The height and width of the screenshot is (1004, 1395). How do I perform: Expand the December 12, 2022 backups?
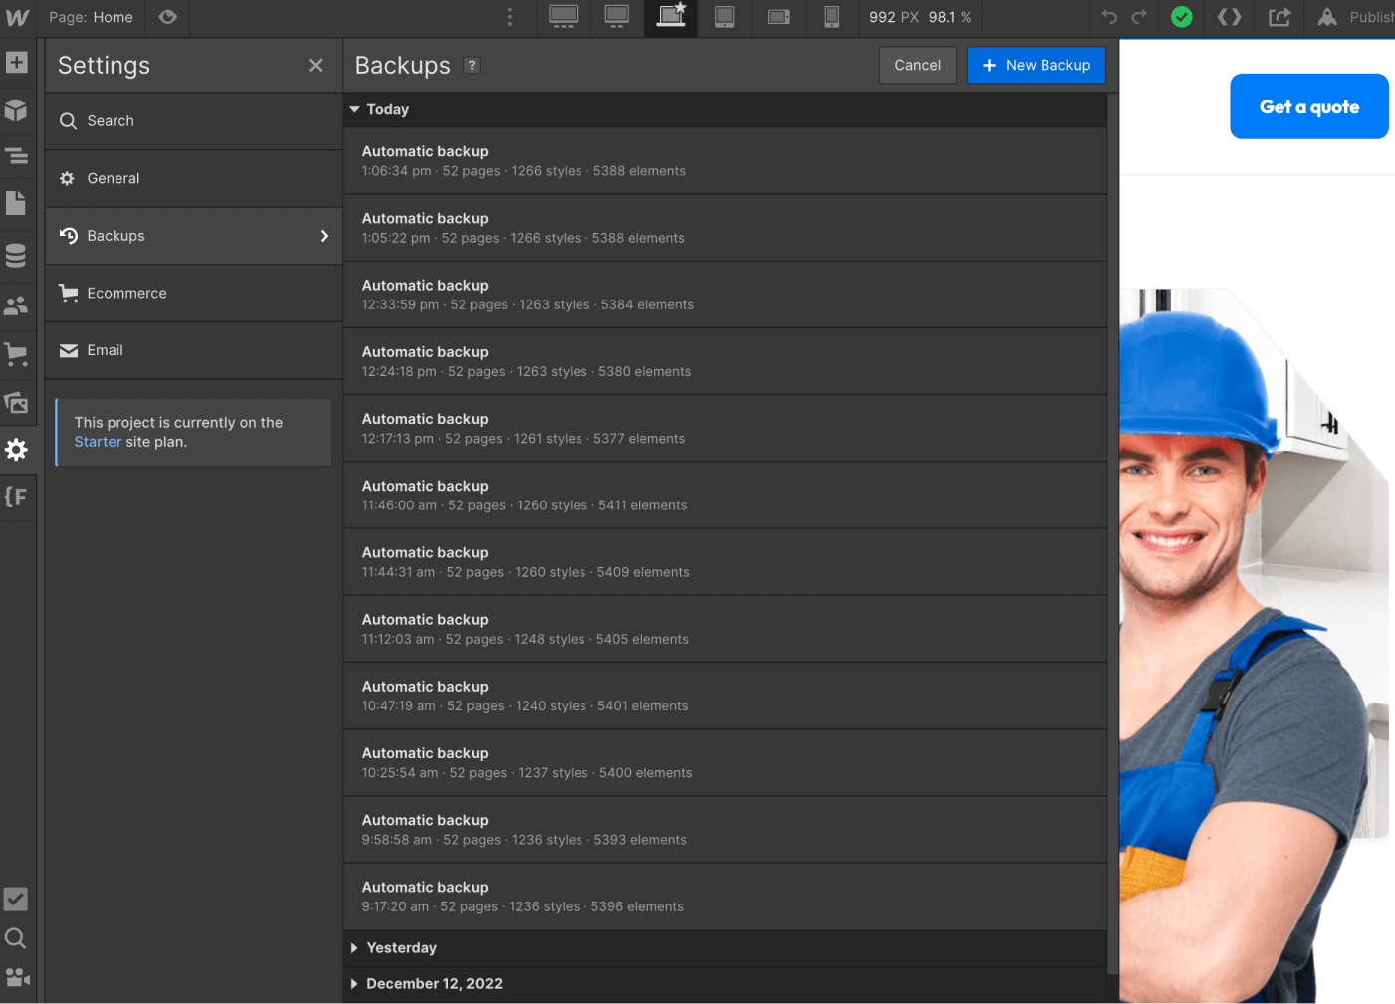[x=426, y=983]
